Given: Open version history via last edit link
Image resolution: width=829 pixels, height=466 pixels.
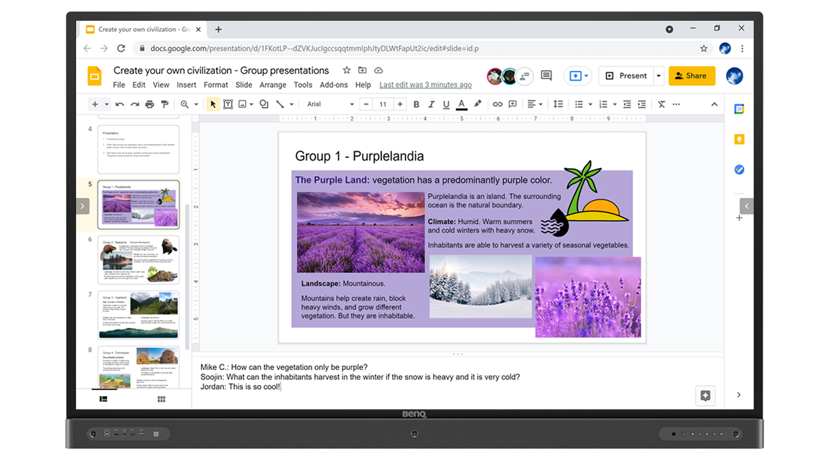Looking at the screenshot, I should [425, 85].
